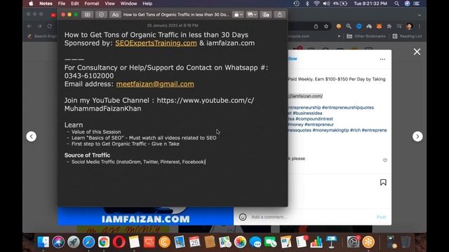Go to the previous Instagram post
The width and height of the screenshot is (449, 252).
pyautogui.click(x=31, y=136)
